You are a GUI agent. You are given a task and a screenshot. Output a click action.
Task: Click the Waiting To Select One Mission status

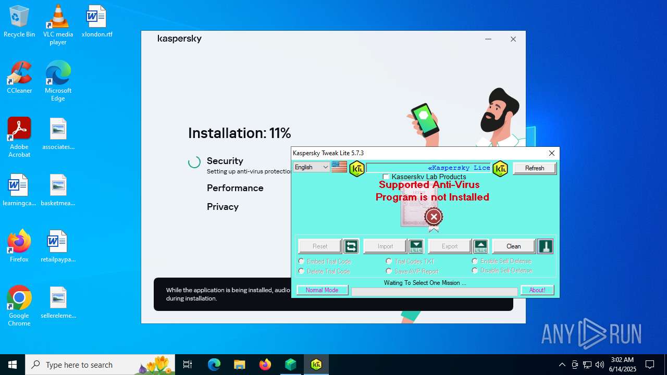pos(425,283)
